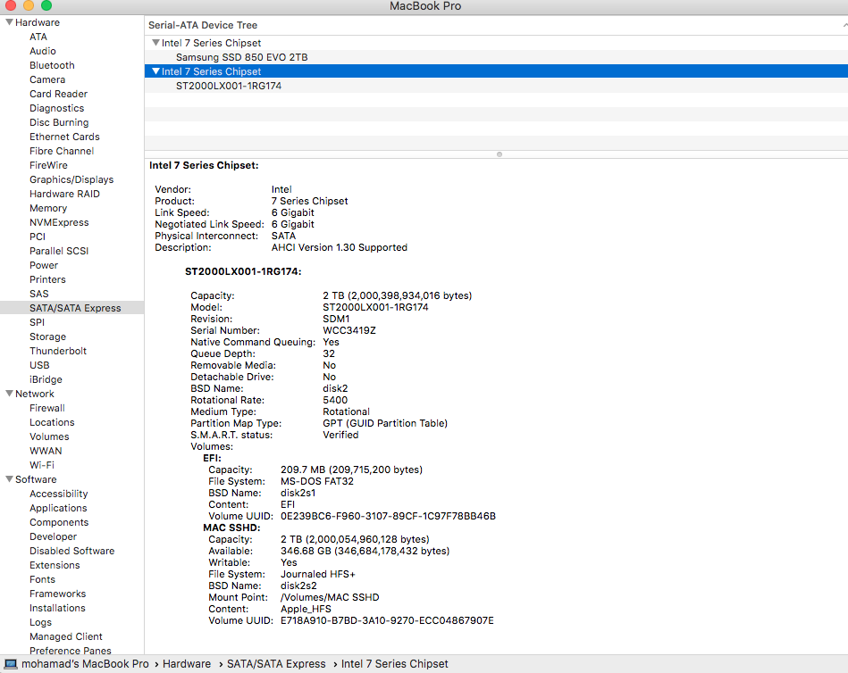Select Ethernet Cards item
The image size is (848, 673).
tap(64, 137)
